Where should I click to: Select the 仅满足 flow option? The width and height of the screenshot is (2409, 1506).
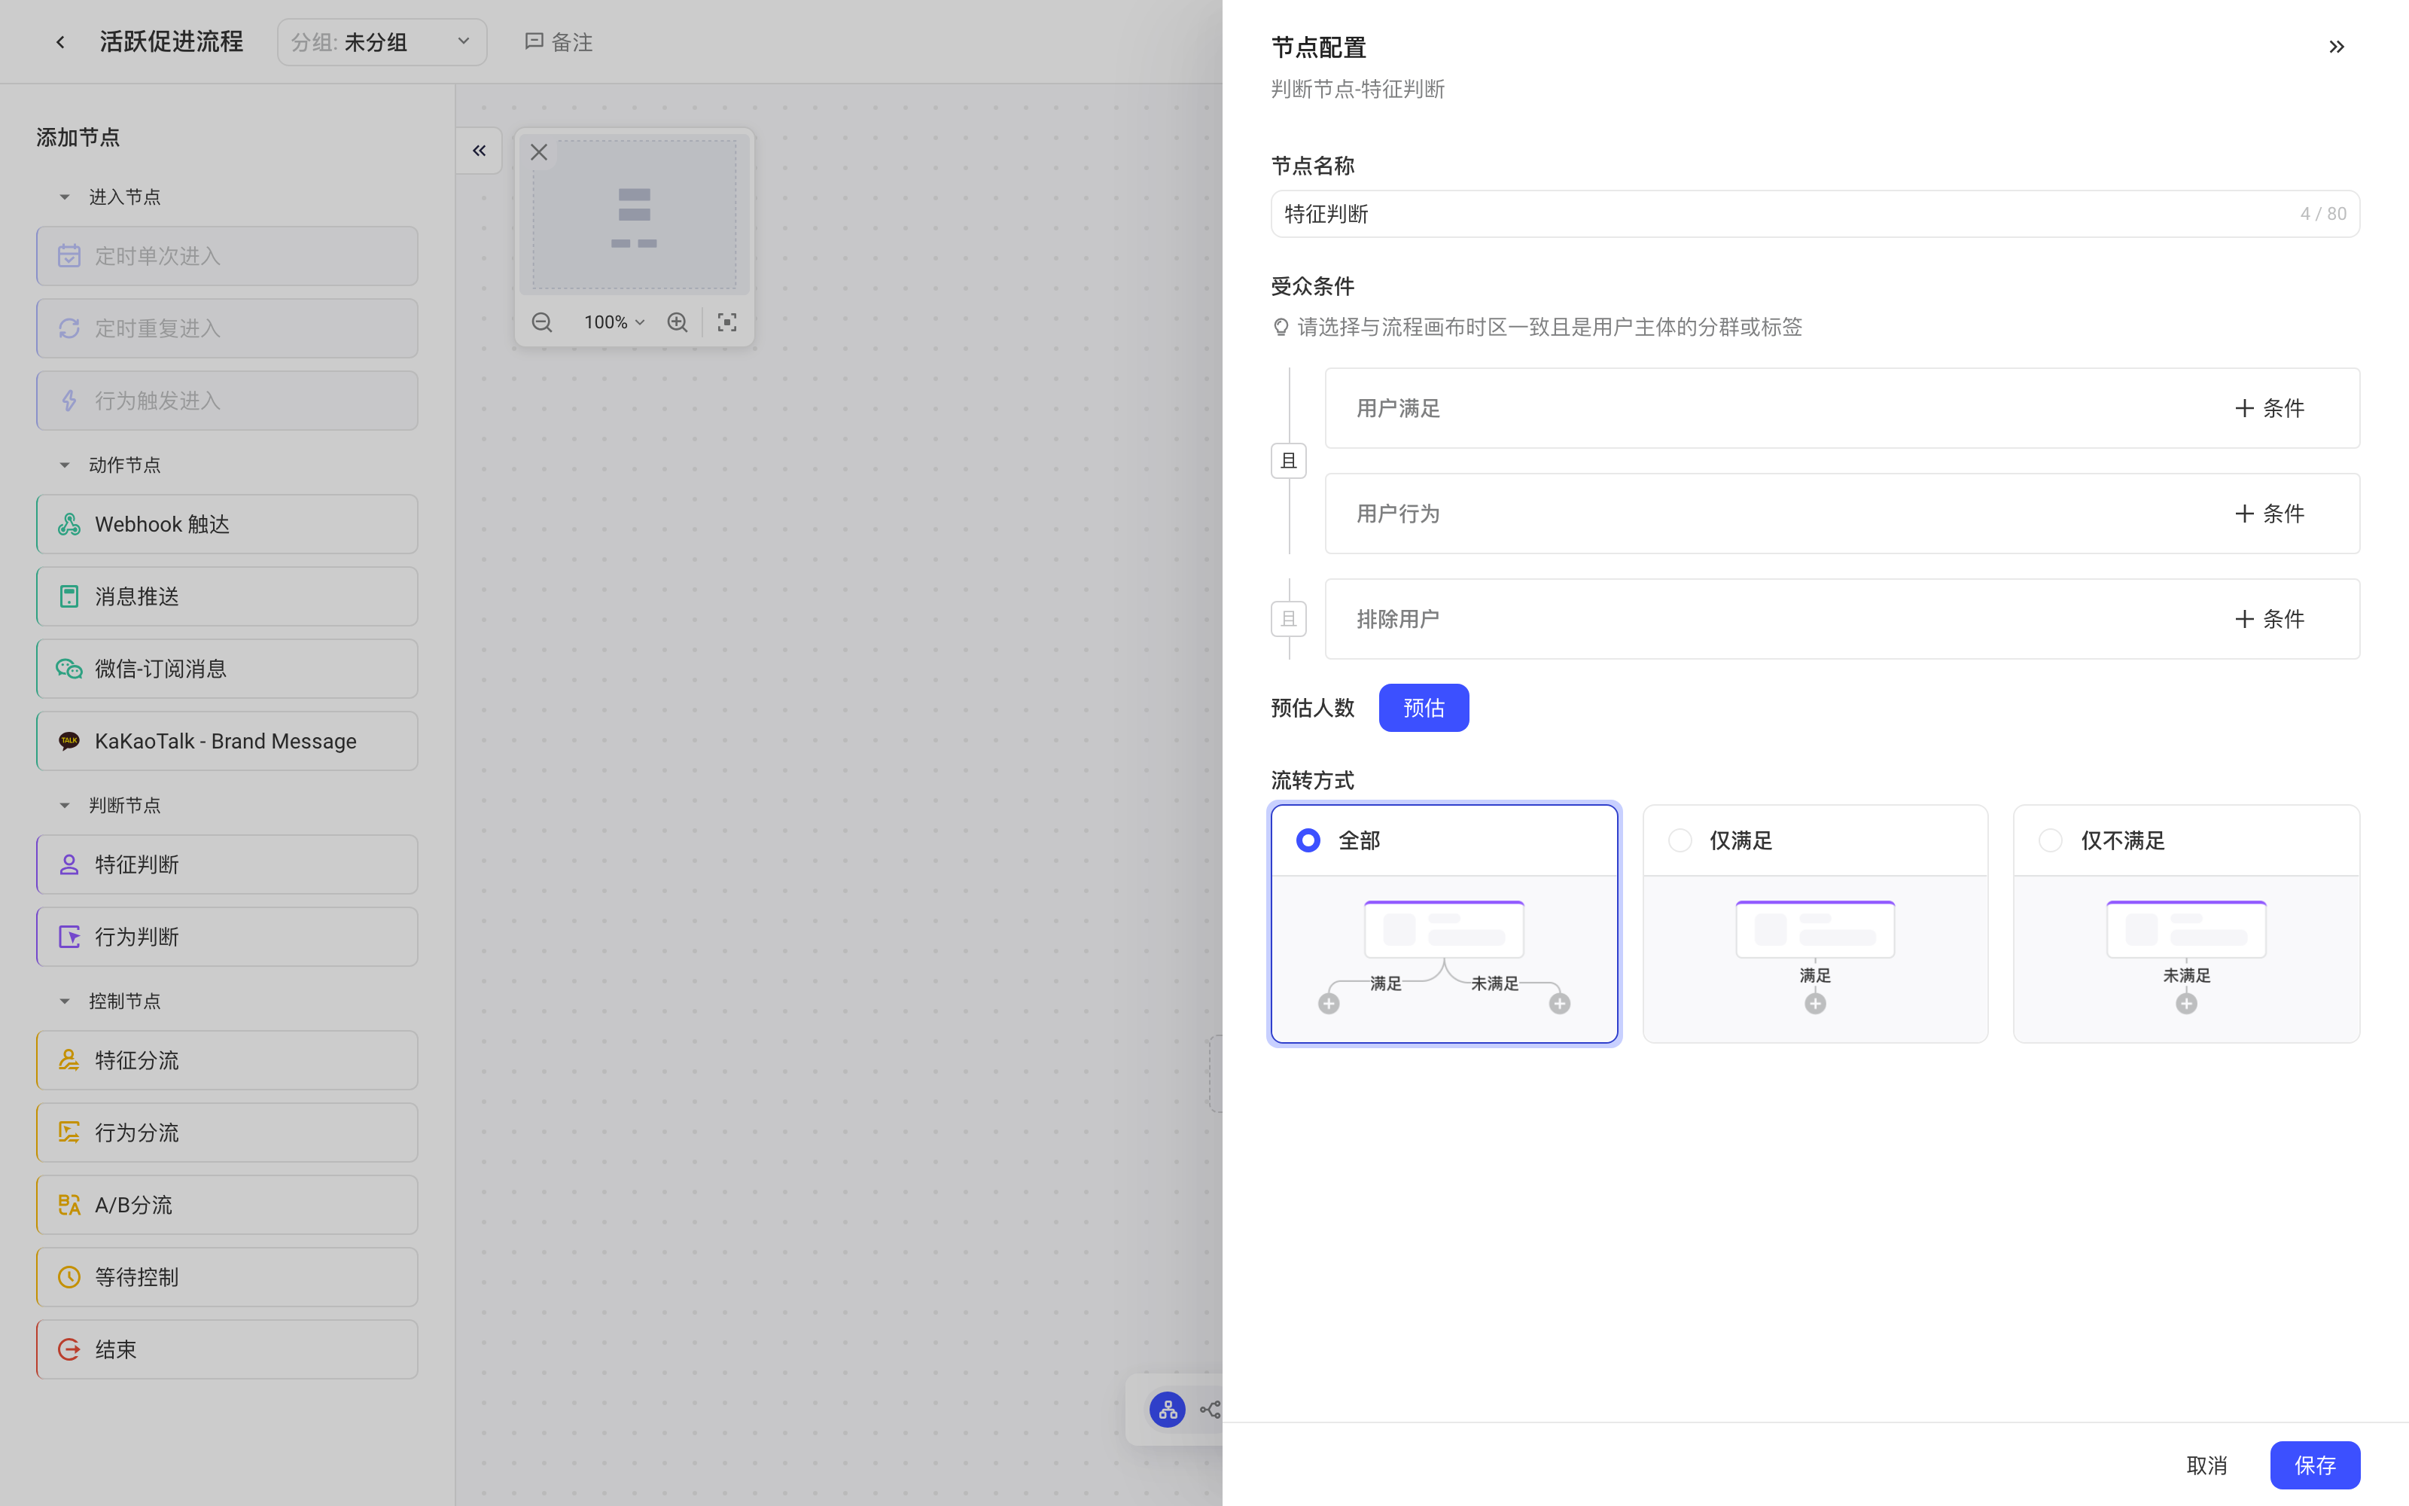coord(1815,925)
